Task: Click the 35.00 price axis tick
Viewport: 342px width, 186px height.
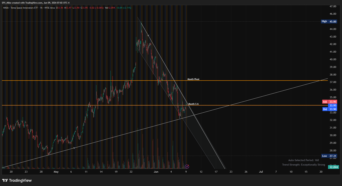Action: coord(333,97)
